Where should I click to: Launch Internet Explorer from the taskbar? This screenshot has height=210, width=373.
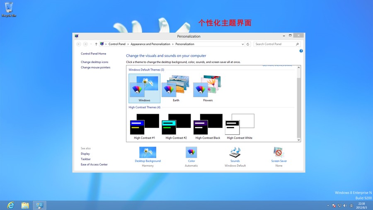[11, 205]
